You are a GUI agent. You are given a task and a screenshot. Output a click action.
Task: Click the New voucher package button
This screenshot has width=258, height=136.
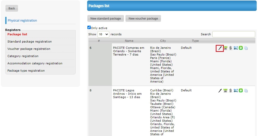coord(143,18)
